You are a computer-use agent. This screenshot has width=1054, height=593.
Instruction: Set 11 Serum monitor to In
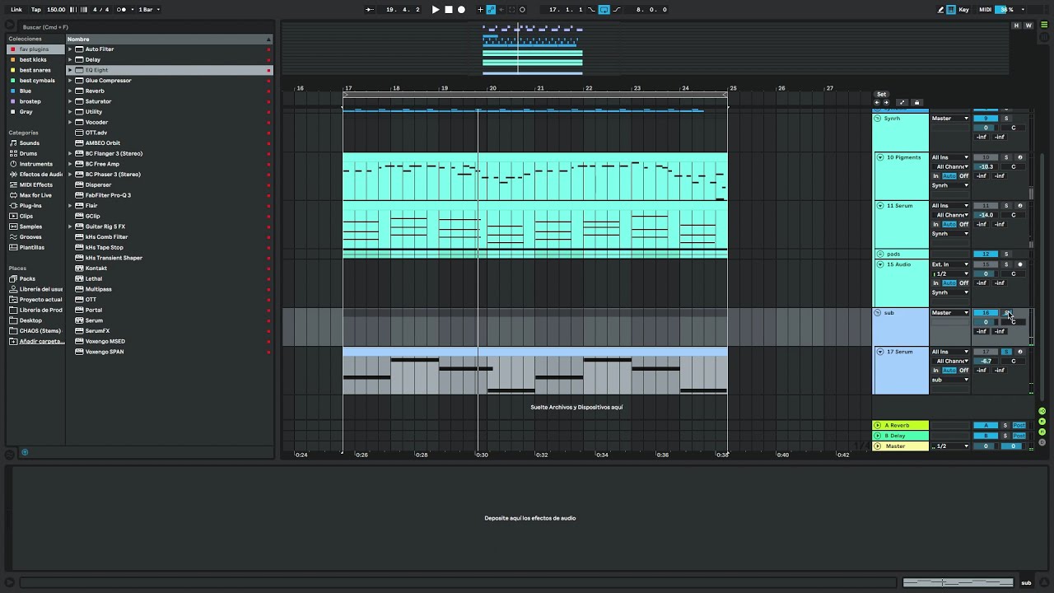pos(935,224)
